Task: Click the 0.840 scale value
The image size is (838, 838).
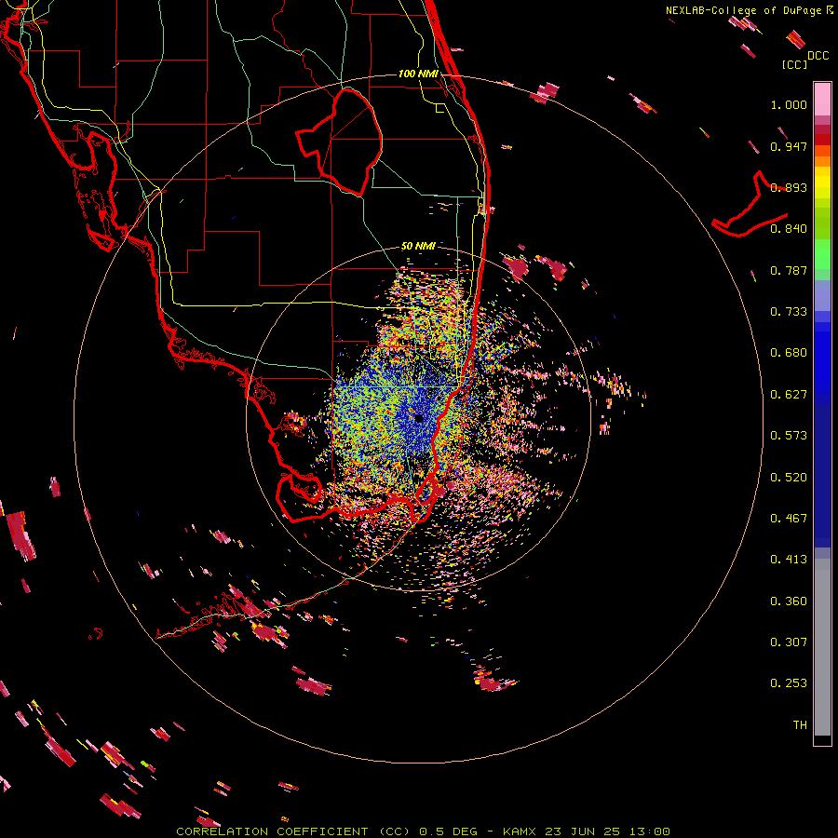Action: (x=789, y=229)
